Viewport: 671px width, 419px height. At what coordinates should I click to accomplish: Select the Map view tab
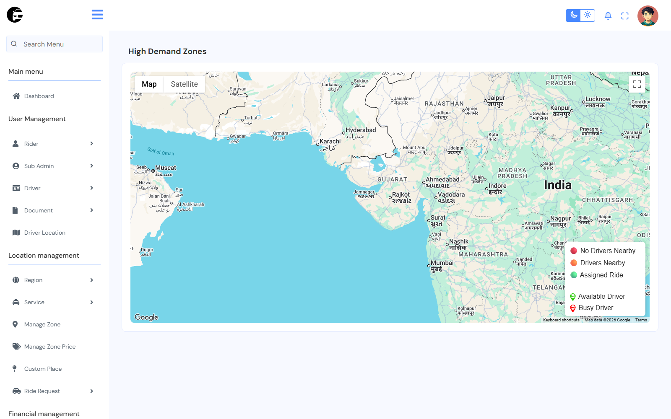coord(149,84)
